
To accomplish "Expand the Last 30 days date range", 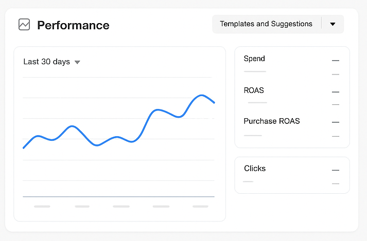I will 47,62.
